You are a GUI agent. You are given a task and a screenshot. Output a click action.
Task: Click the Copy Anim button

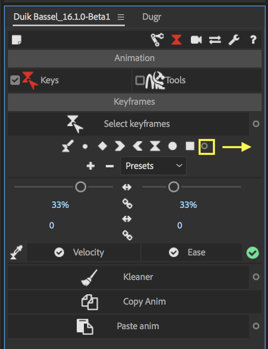(x=144, y=302)
